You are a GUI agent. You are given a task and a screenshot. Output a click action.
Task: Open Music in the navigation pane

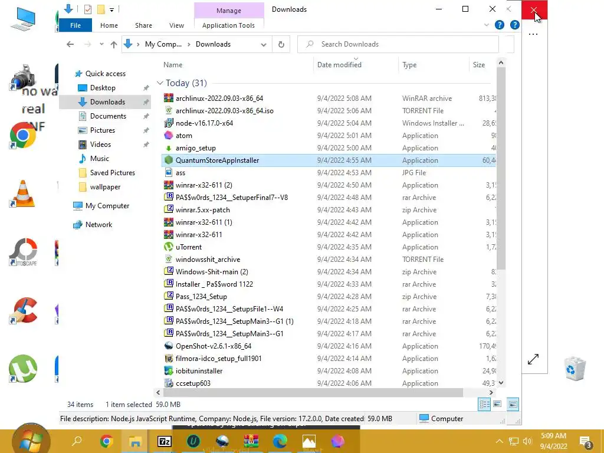coord(99,159)
